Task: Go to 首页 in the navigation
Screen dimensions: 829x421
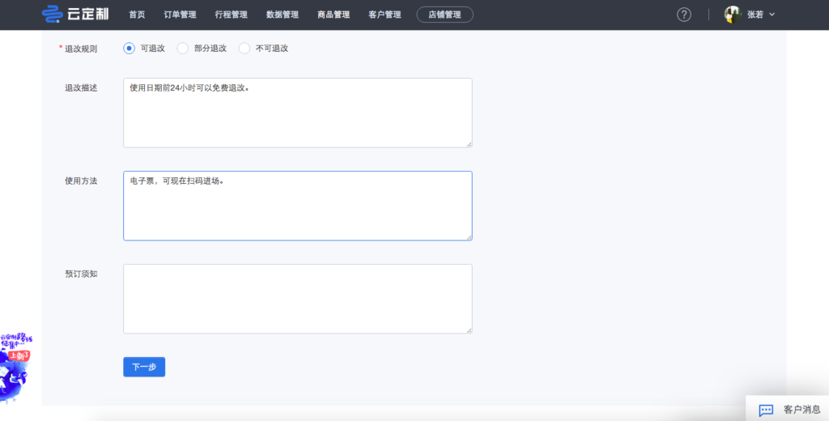Action: click(137, 15)
